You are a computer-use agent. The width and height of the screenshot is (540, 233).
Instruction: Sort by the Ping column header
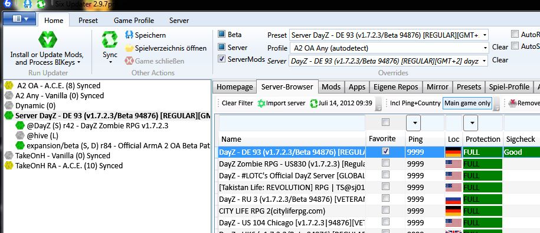point(425,139)
